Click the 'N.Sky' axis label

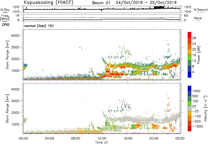[x=5, y=10]
